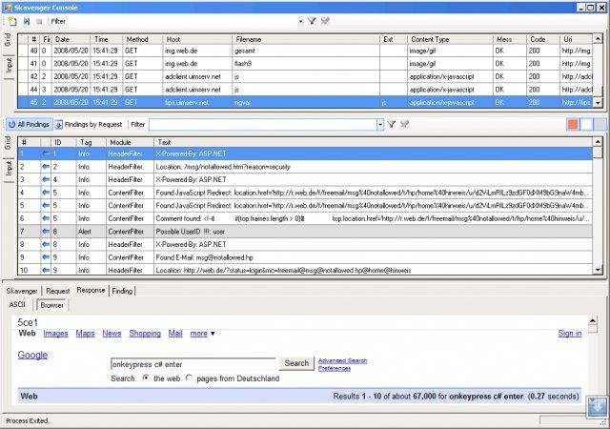Sort findings by Module column header
Viewport: 610px width, 429px height.
coord(130,142)
